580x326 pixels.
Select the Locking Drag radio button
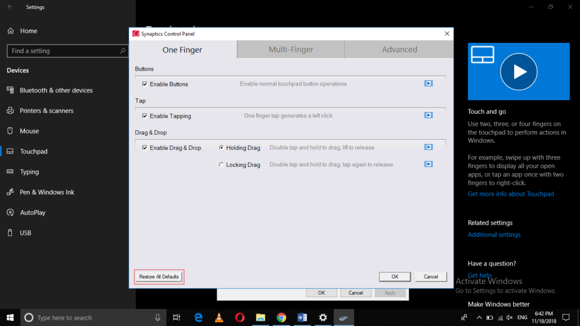click(221, 164)
